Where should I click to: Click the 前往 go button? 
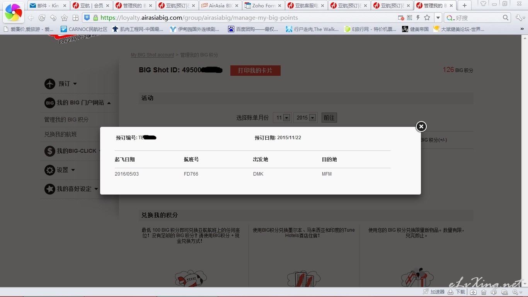(329, 118)
